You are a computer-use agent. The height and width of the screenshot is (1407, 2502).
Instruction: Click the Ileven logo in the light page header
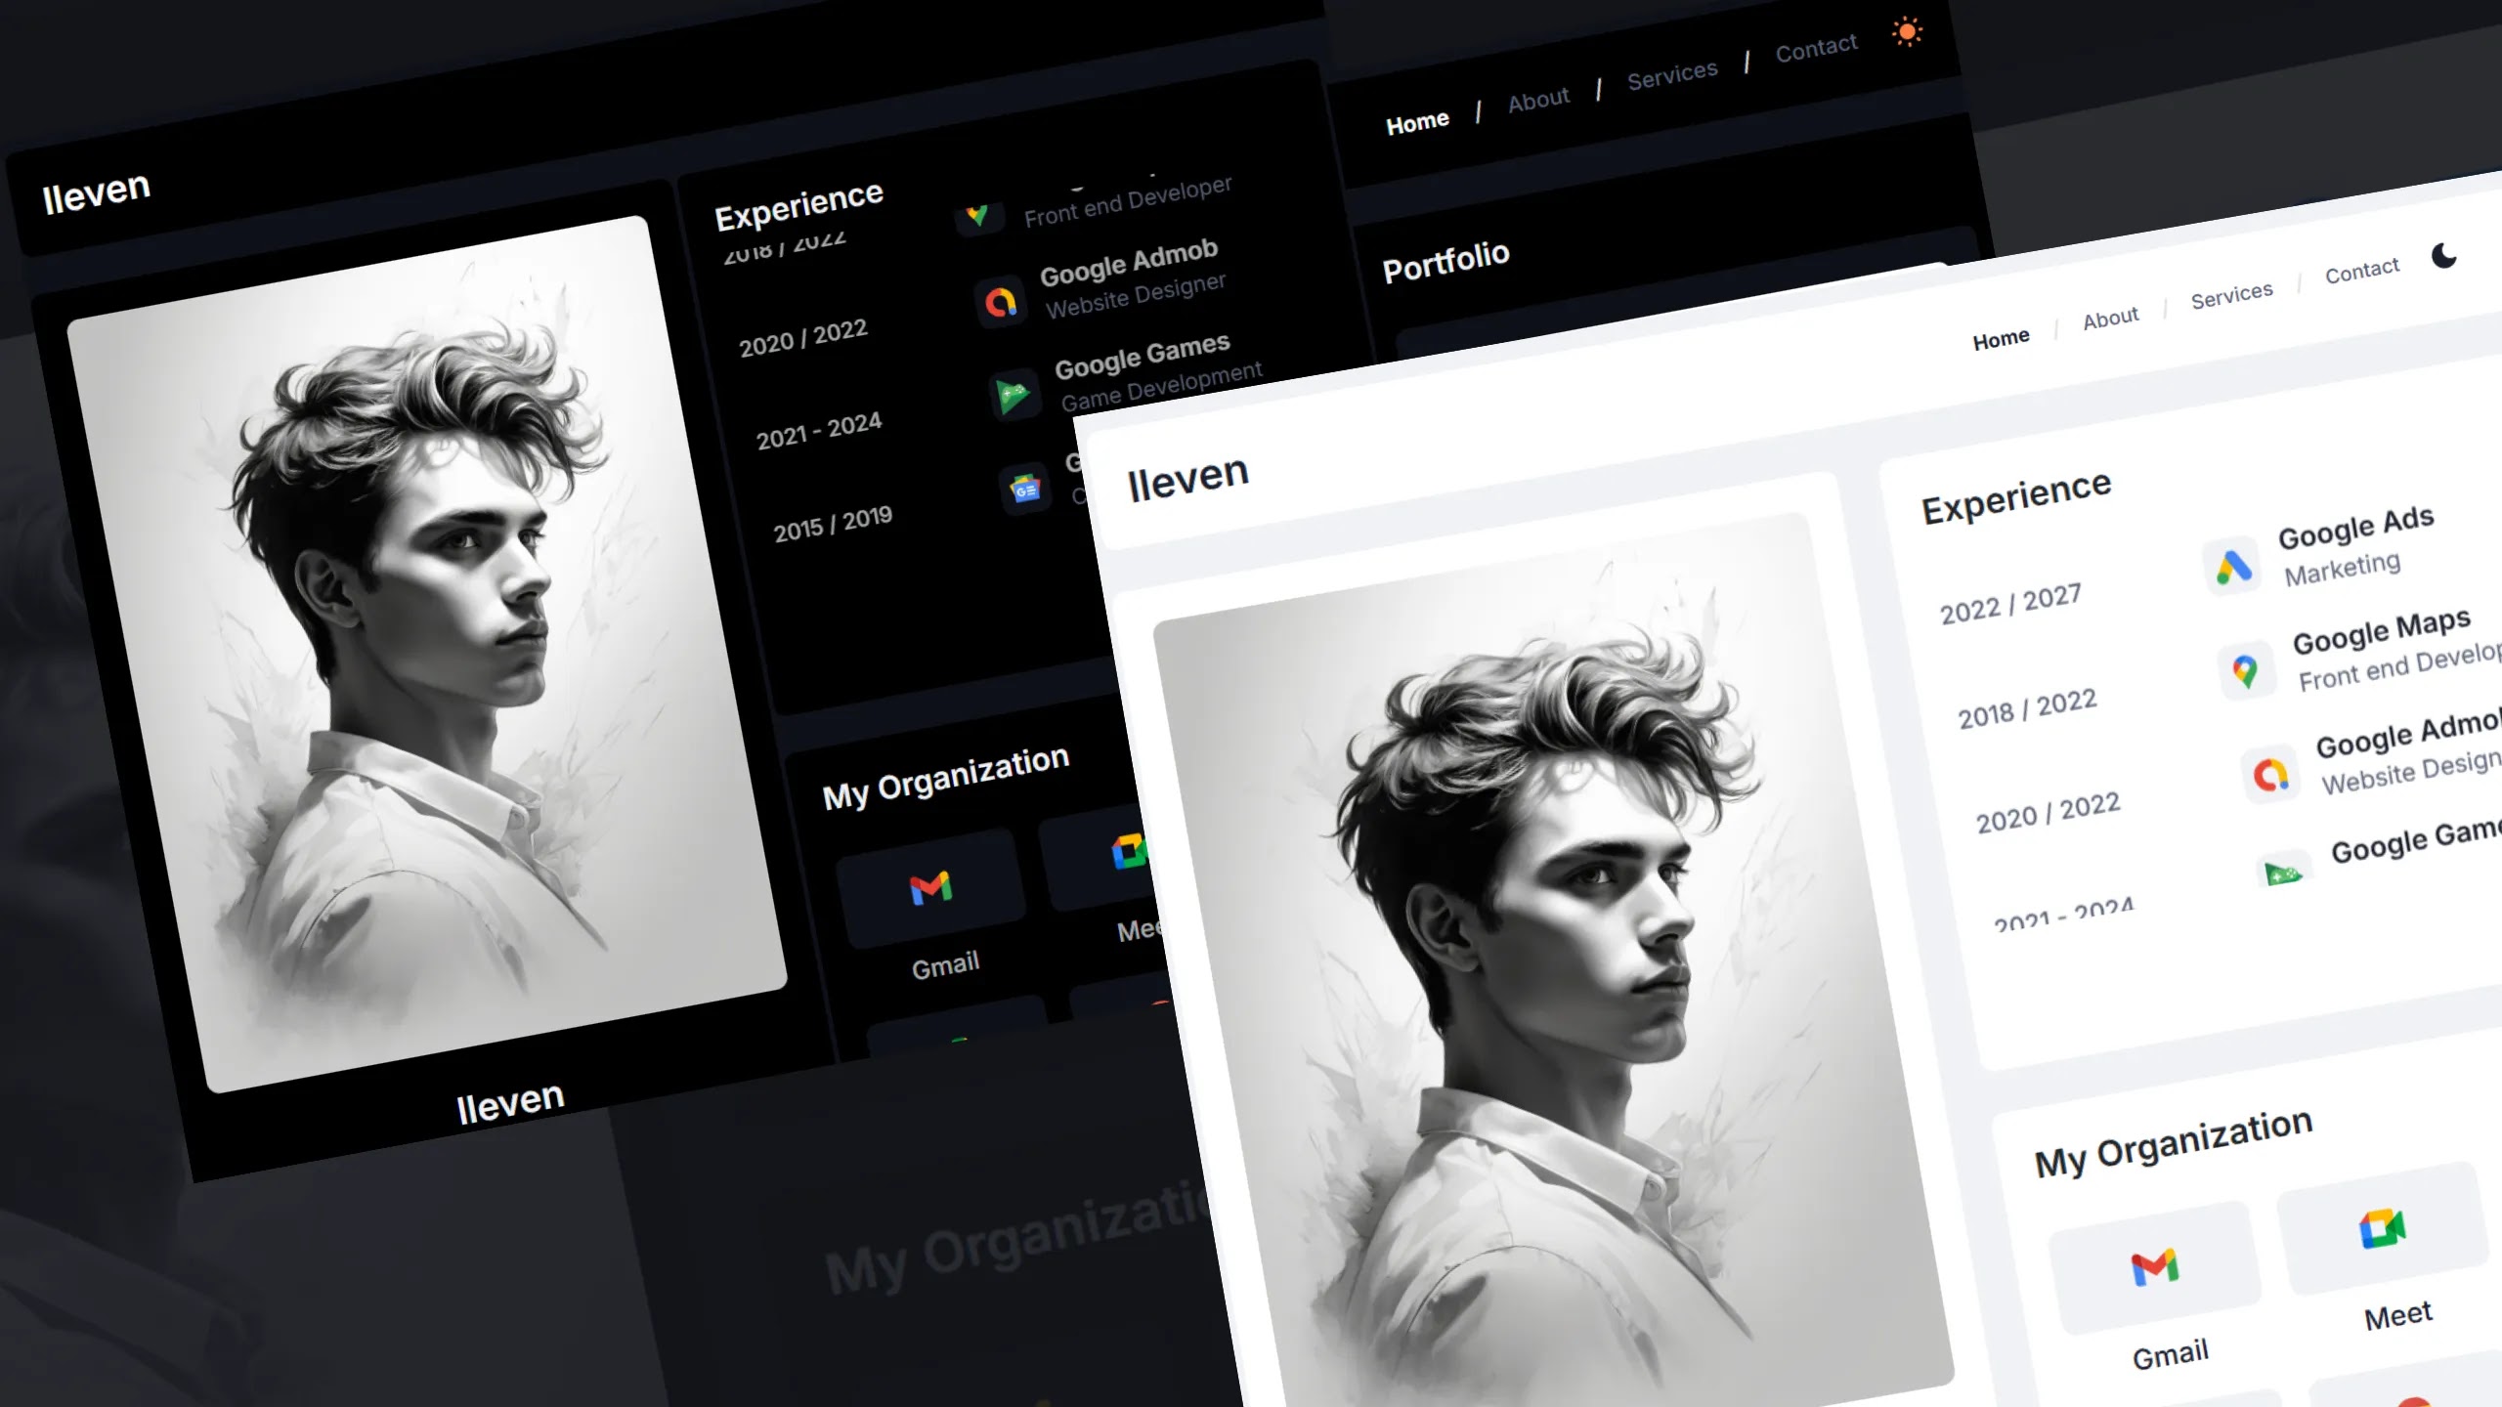pos(1187,478)
